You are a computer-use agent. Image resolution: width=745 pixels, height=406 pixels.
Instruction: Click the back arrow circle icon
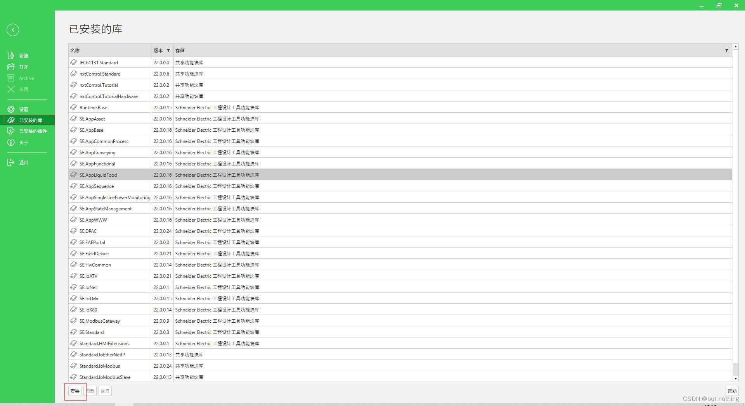click(x=13, y=30)
